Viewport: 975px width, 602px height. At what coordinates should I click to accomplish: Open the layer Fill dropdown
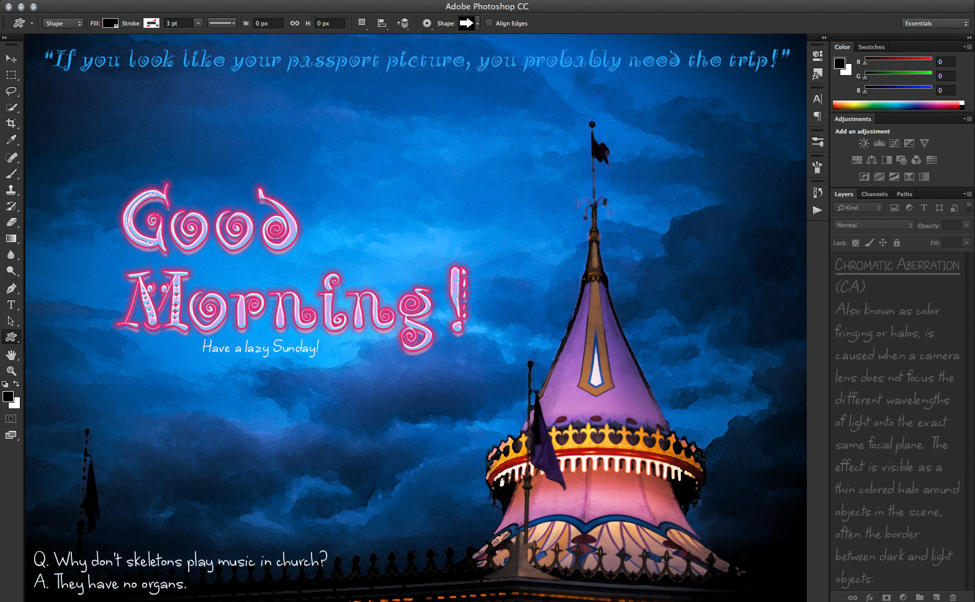[x=966, y=243]
